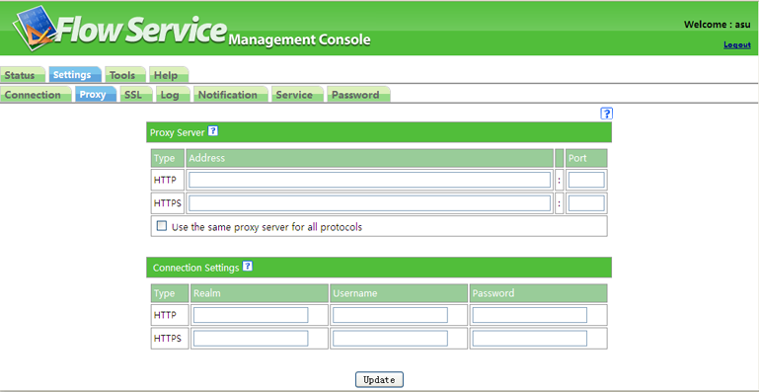Click the HTTP Realm field
Viewport: 759px width, 392px height.
(251, 314)
